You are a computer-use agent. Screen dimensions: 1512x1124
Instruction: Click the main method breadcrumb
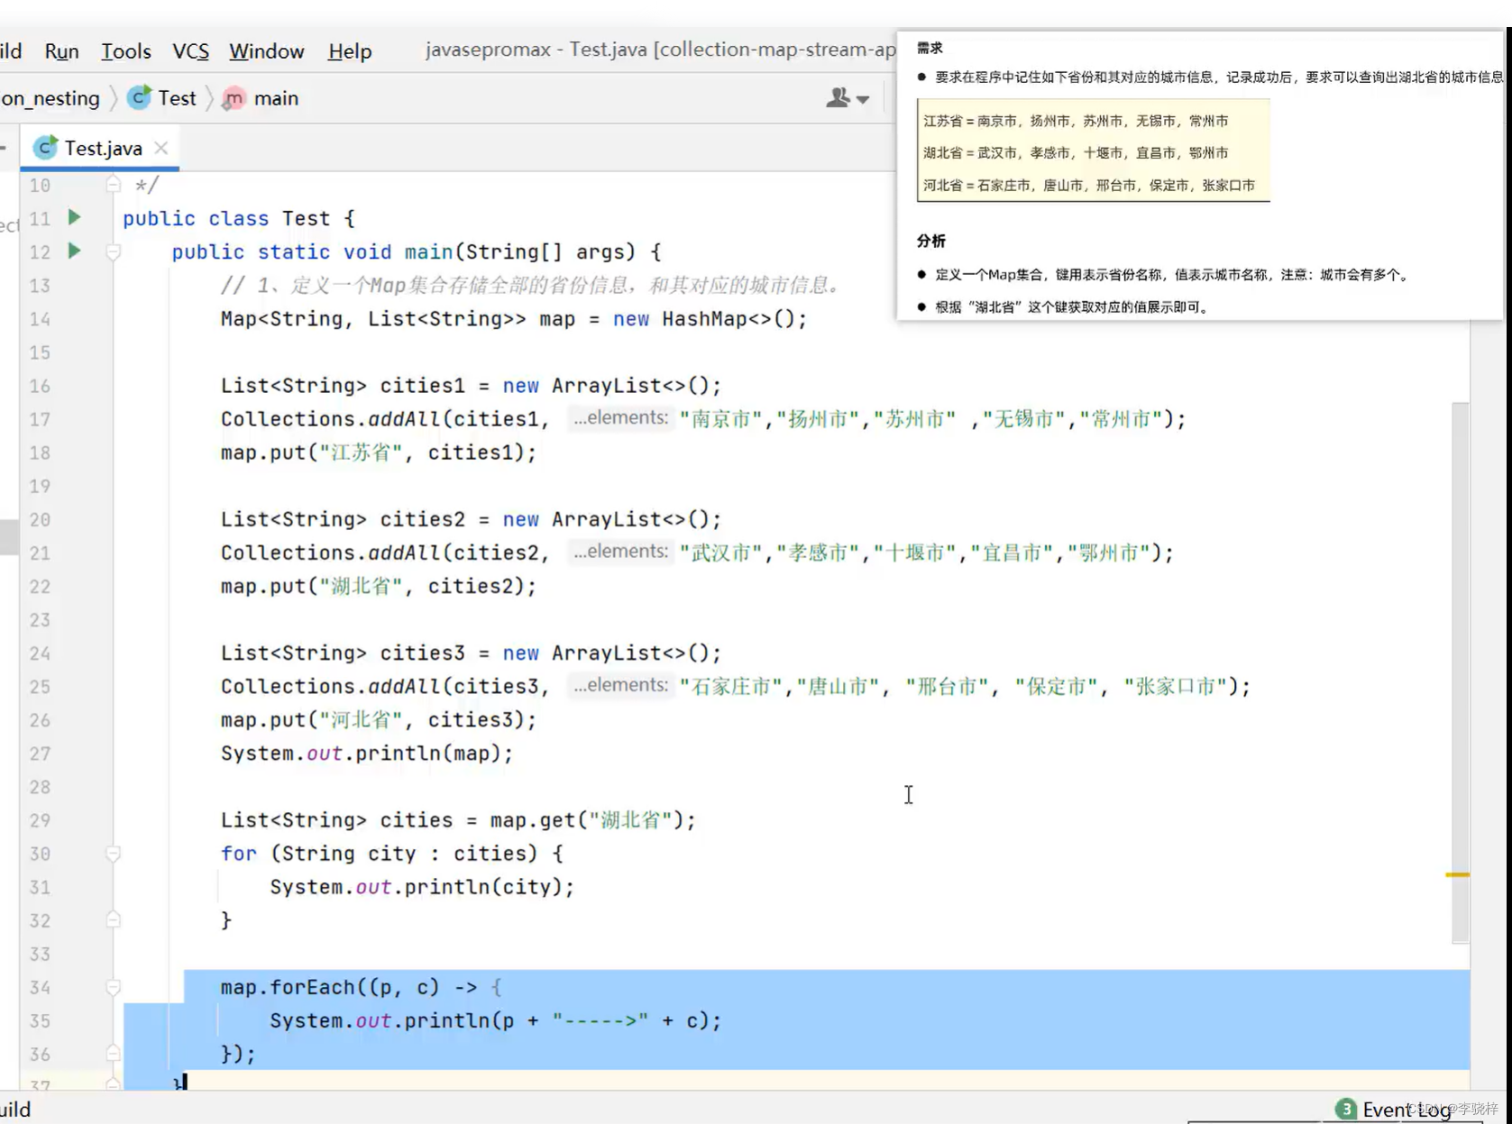[276, 98]
